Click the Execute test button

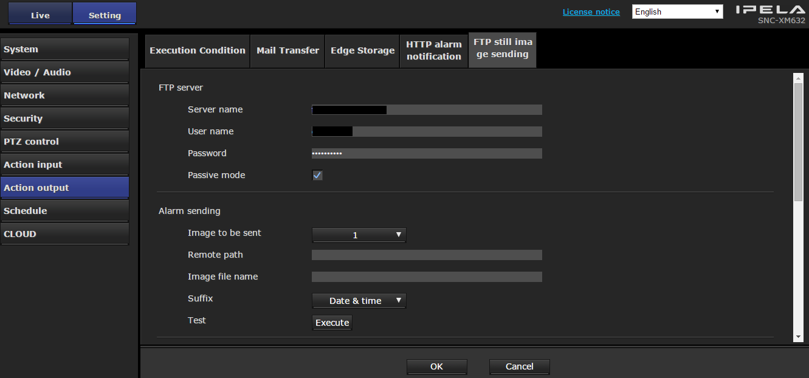332,323
